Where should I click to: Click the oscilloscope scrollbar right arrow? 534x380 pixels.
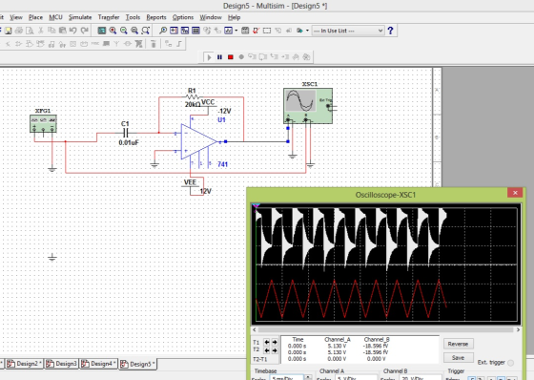(518, 329)
